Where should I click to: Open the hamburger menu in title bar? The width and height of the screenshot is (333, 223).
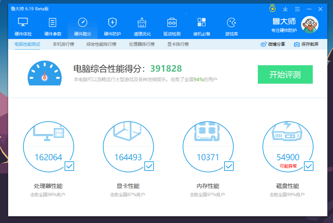coord(297,9)
